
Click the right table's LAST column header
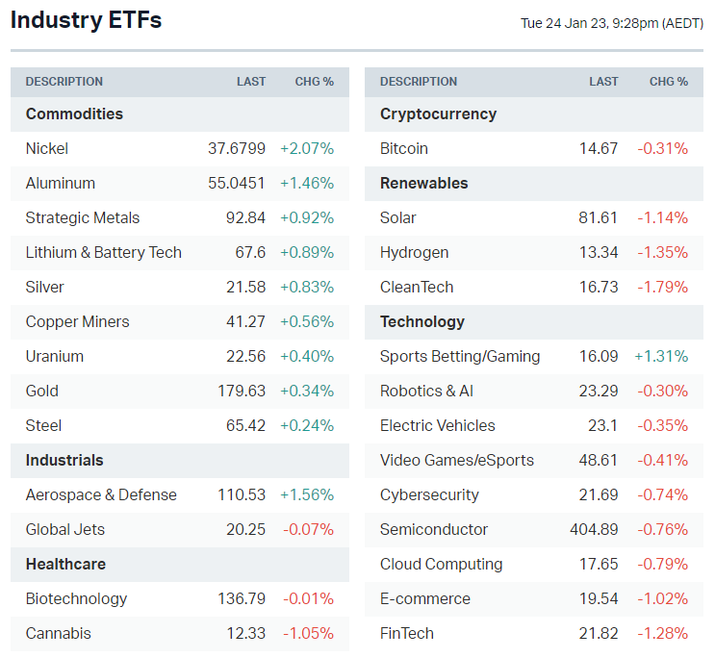point(603,82)
